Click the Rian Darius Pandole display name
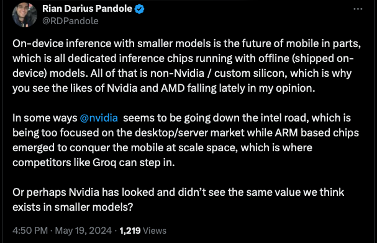Image resolution: width=377 pixels, height=243 pixels. pos(88,9)
